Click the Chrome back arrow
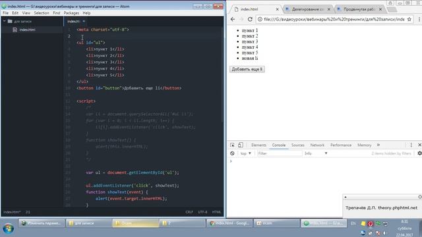The width and height of the screenshot is (422, 237). pyautogui.click(x=233, y=19)
